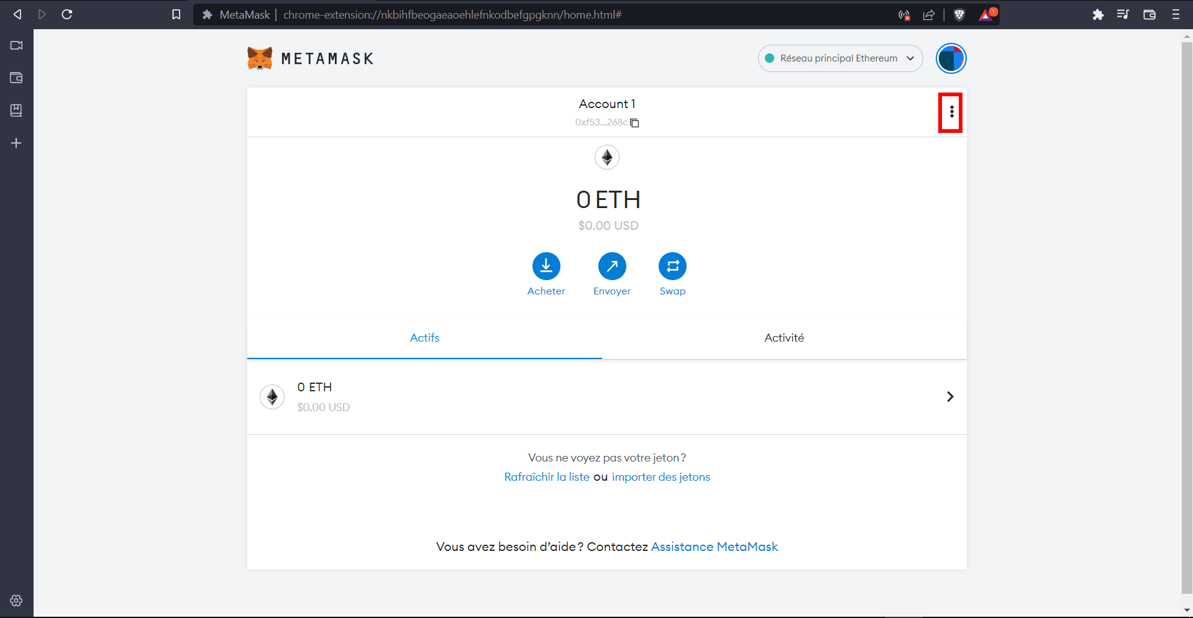Image resolution: width=1193 pixels, height=618 pixels.
Task: Click importer des jetons link
Action: [x=661, y=477]
